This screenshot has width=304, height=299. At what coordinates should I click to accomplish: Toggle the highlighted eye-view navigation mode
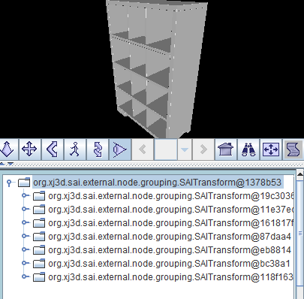120,149
